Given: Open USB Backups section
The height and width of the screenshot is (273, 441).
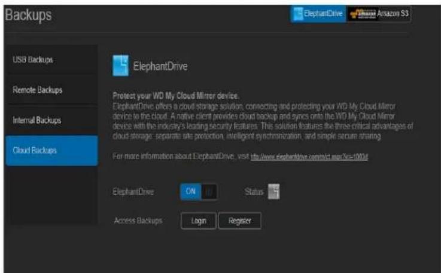Looking at the screenshot, I should click(51, 60).
